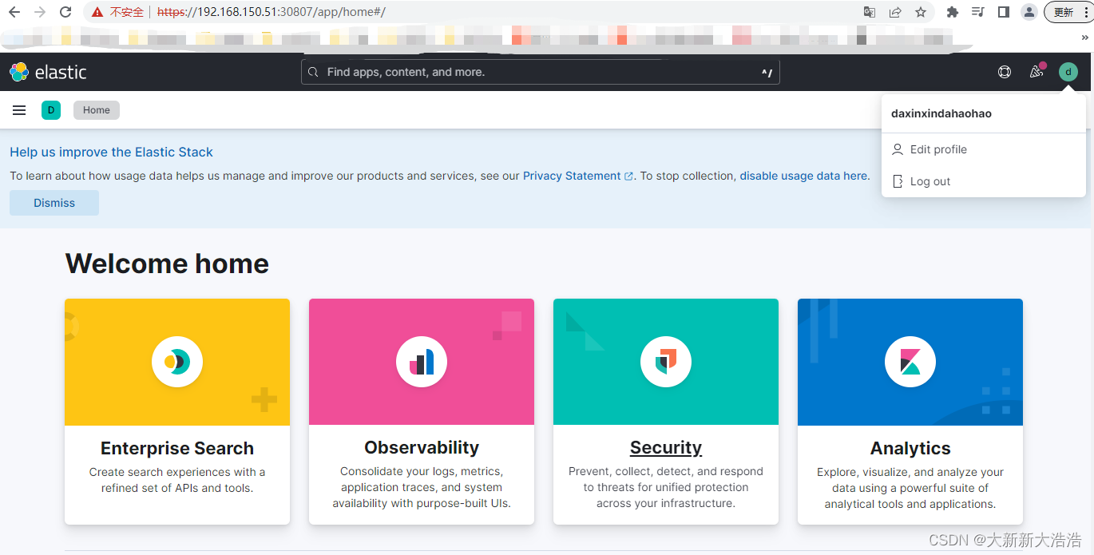The image size is (1094, 555).
Task: Click the Observability description text
Action: coord(422,487)
